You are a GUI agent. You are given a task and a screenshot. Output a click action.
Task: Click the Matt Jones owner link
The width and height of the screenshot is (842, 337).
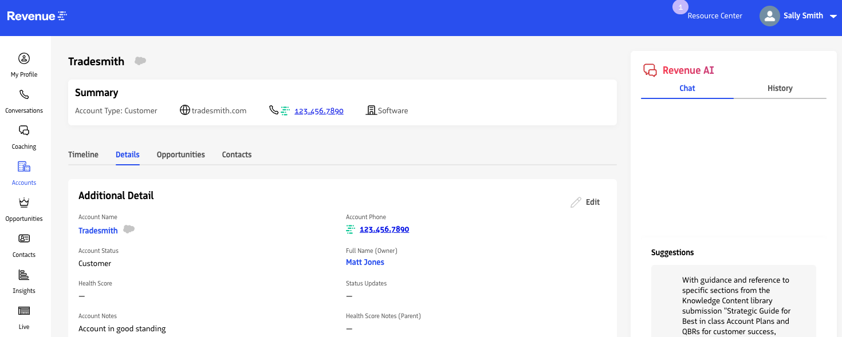(x=365, y=262)
